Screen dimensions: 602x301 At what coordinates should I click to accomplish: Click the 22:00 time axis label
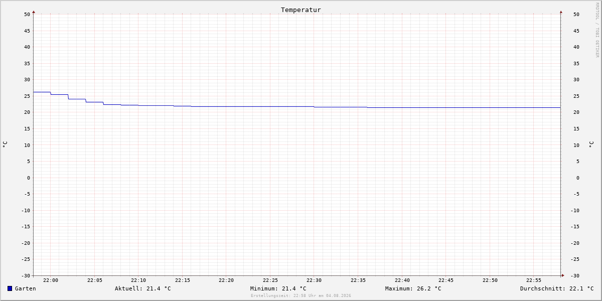click(51, 280)
